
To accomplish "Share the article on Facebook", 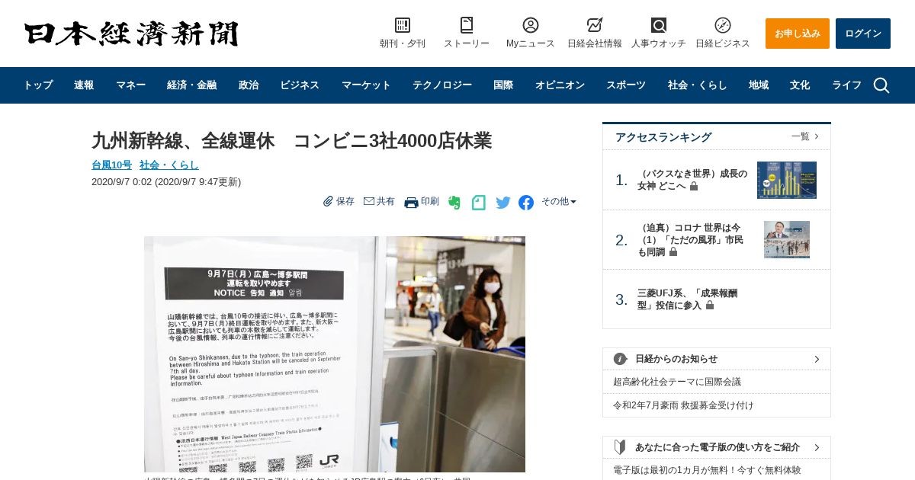I will [526, 203].
